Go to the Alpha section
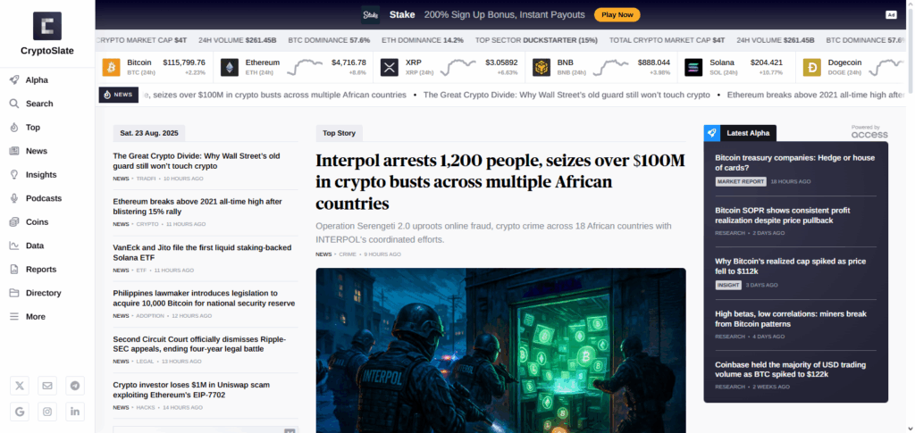Image resolution: width=915 pixels, height=433 pixels. [37, 79]
